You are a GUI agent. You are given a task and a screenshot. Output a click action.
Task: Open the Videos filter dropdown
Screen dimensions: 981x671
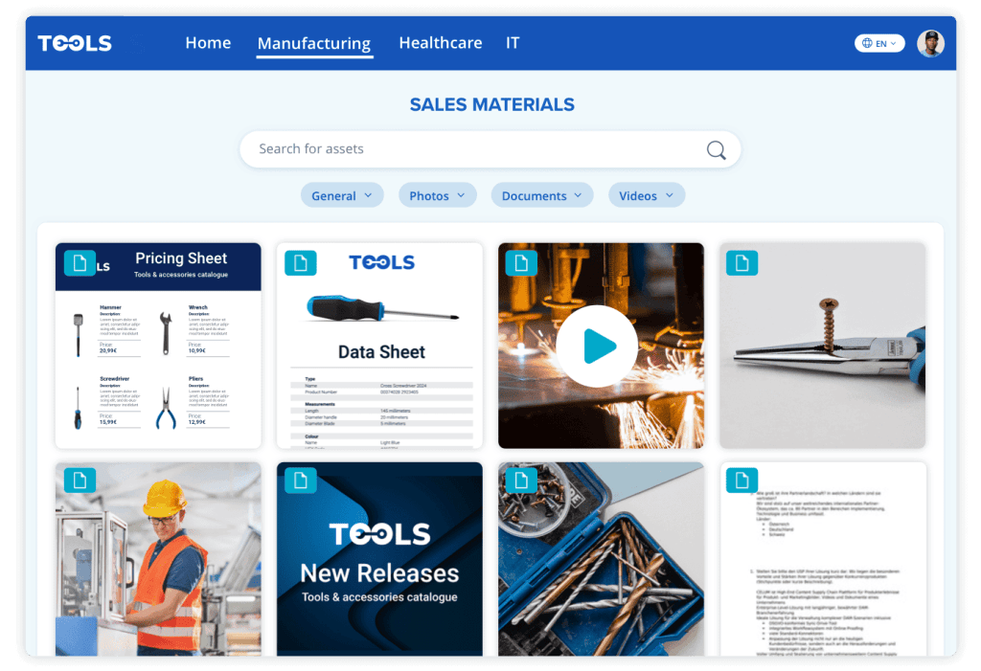click(646, 194)
